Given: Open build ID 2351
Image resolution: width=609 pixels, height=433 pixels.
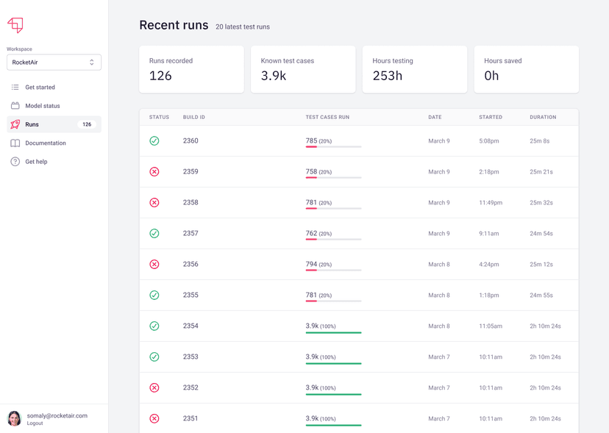Looking at the screenshot, I should [x=190, y=418].
